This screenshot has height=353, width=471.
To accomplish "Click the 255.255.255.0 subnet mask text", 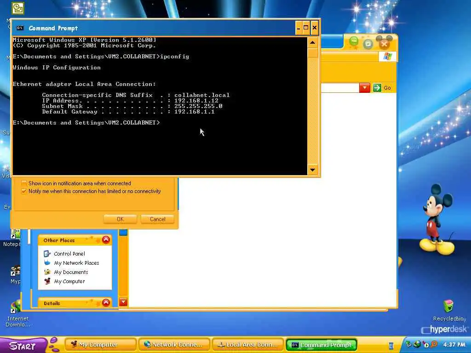I will click(x=198, y=106).
